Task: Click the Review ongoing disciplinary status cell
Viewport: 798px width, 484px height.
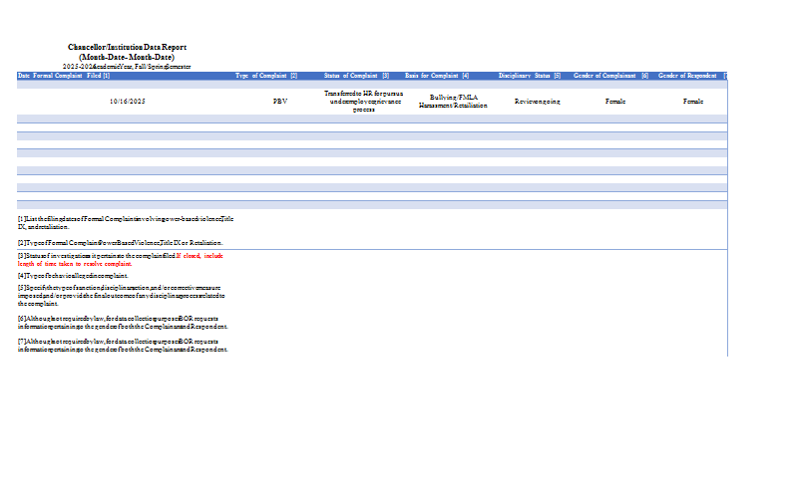Action: 537,102
